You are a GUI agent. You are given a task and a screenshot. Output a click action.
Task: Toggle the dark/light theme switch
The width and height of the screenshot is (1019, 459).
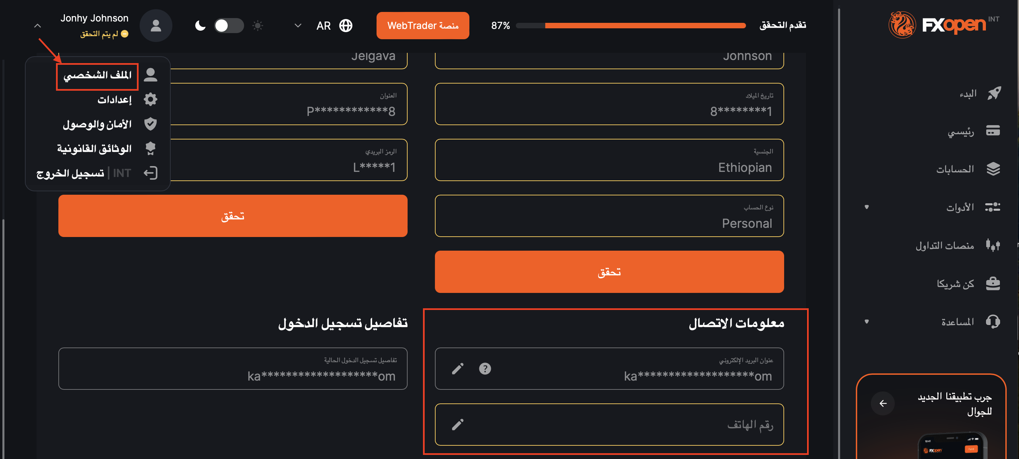click(228, 26)
